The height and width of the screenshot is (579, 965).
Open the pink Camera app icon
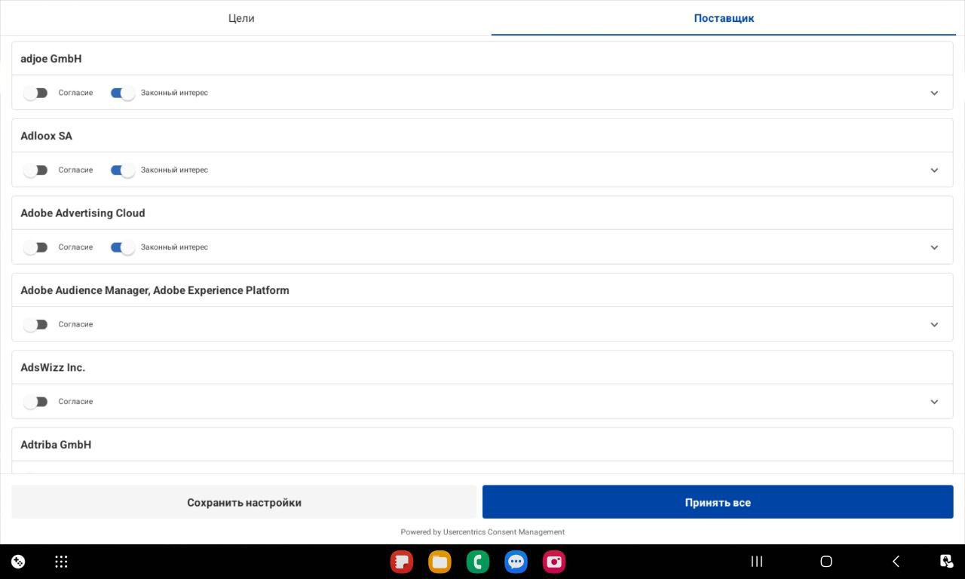point(554,562)
